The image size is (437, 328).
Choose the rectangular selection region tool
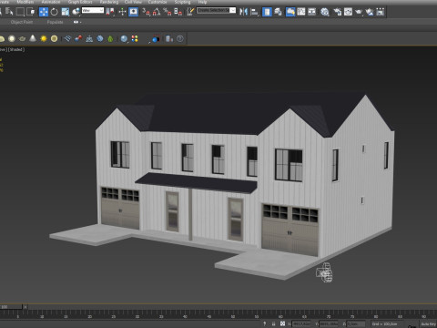point(20,12)
